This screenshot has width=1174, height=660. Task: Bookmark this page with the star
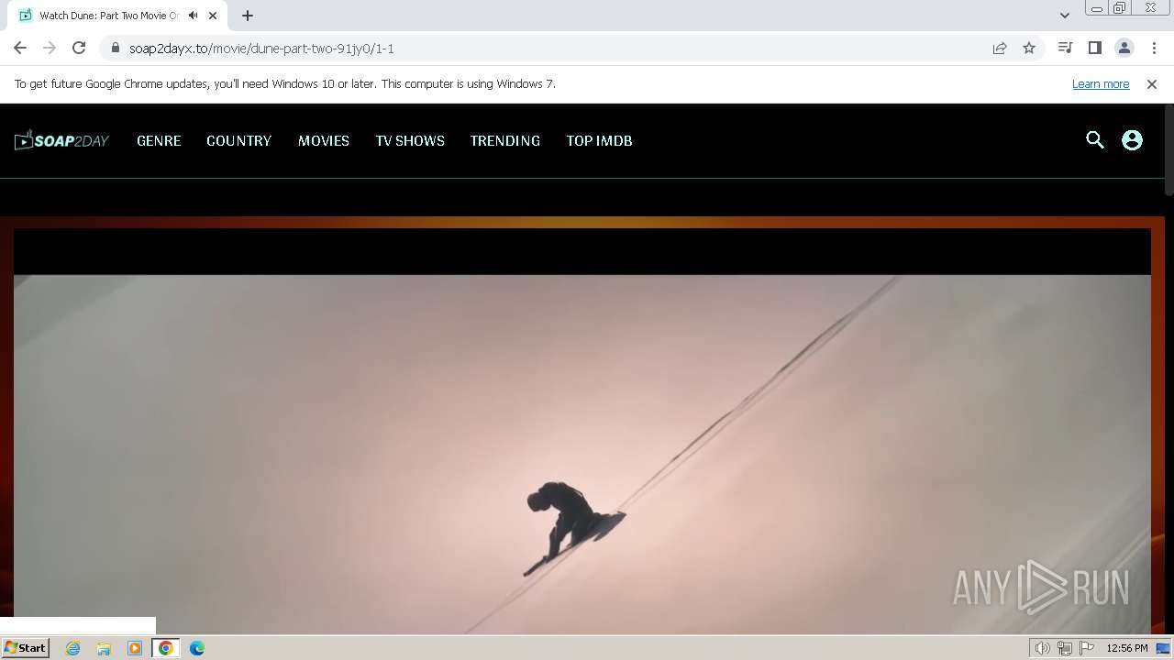coord(1029,48)
